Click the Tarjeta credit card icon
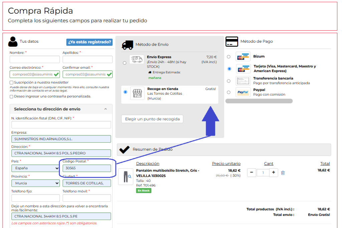The width and height of the screenshot is (342, 228). coord(243,69)
